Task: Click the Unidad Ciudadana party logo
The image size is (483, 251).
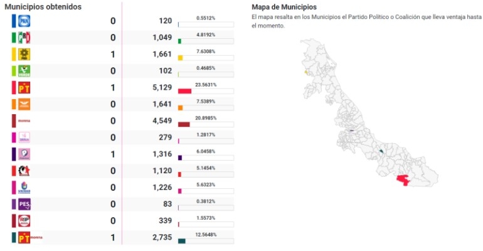Action: (24, 187)
